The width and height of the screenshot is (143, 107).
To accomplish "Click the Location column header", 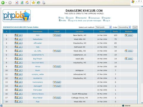I will point(80,32).
